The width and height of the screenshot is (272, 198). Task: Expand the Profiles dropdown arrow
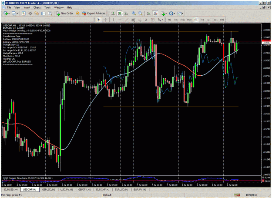[x=17, y=13]
